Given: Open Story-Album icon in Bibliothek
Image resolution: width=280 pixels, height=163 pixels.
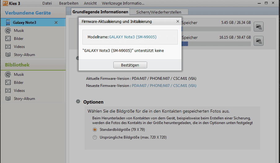Looking at the screenshot, I should [x=8, y=98].
